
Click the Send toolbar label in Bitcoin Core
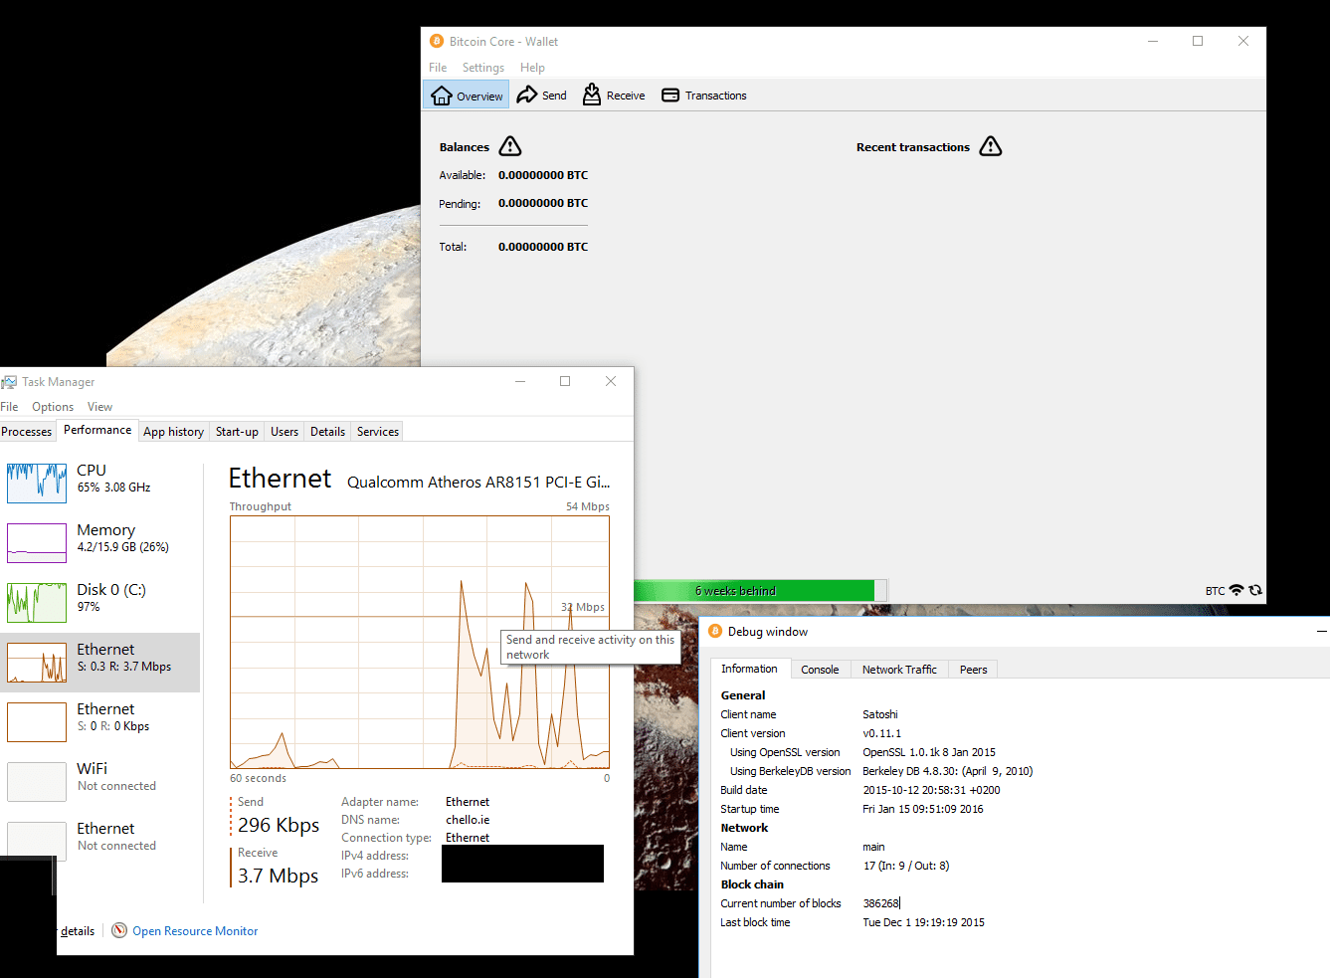554,96
